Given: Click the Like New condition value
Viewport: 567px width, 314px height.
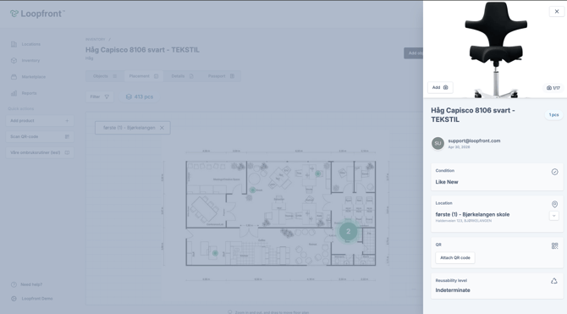Looking at the screenshot, I should pos(447,182).
